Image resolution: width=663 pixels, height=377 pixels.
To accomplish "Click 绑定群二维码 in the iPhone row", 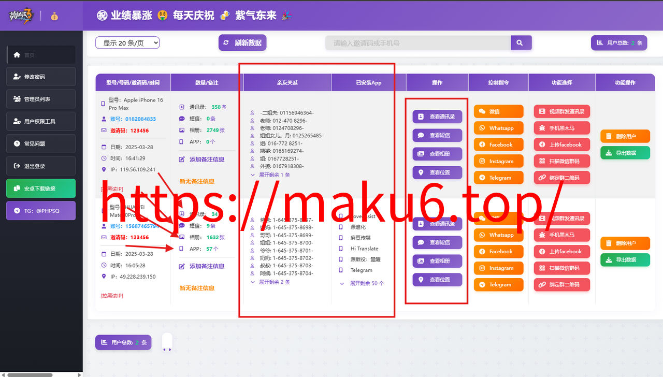I will (562, 178).
